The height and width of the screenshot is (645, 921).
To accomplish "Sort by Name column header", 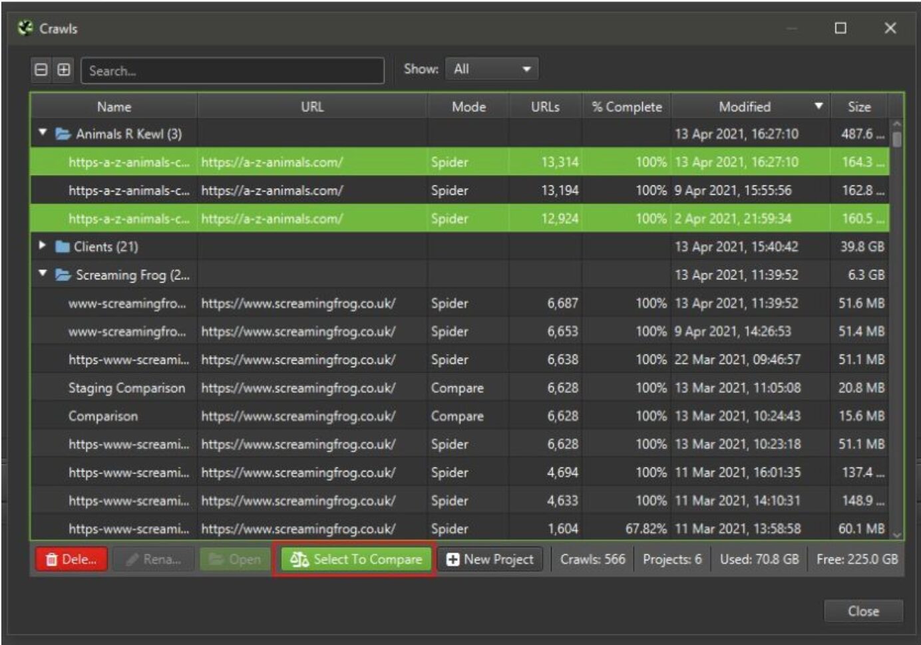I will 114,106.
